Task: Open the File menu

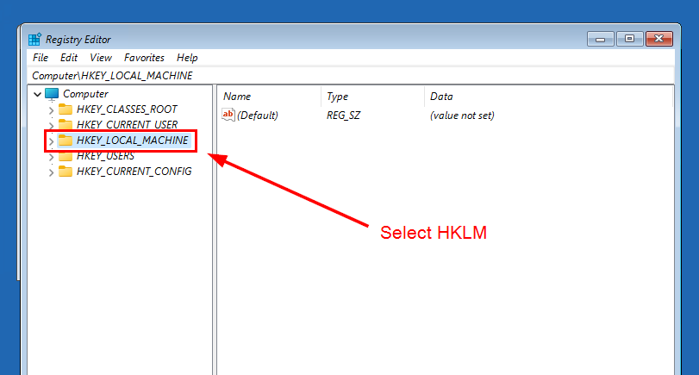Action: (41, 58)
